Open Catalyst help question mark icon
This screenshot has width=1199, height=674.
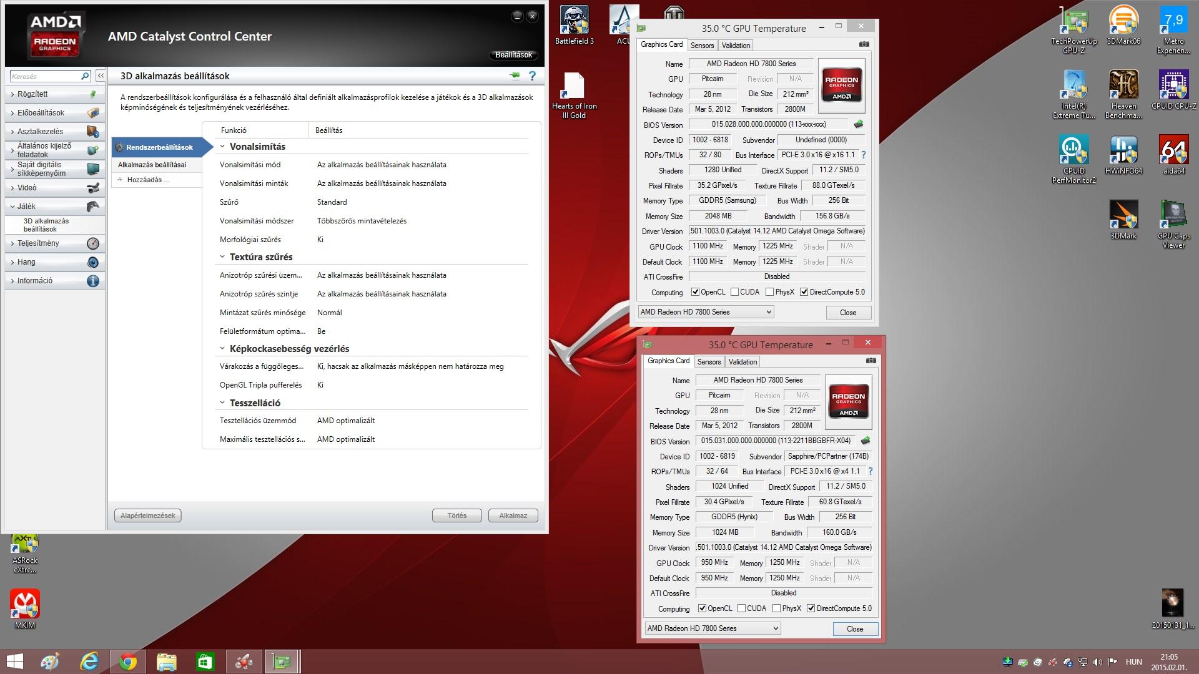pyautogui.click(x=532, y=76)
